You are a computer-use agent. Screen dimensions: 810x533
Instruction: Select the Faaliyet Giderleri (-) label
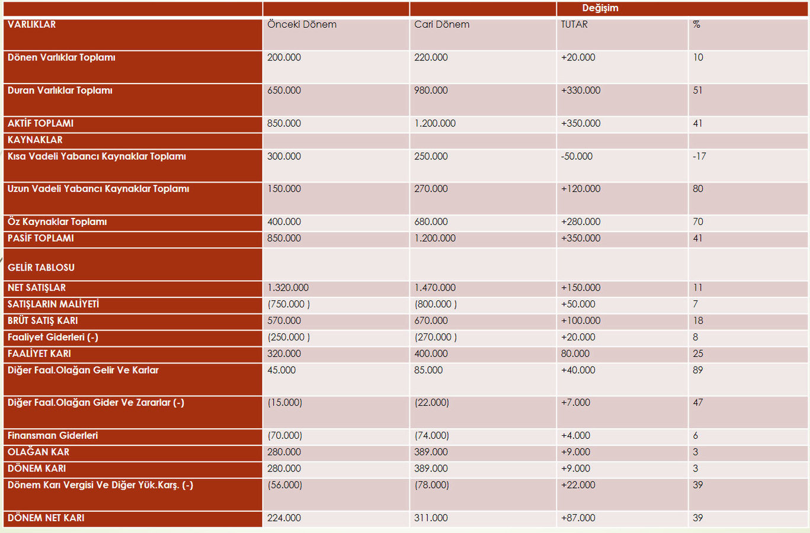click(x=53, y=338)
